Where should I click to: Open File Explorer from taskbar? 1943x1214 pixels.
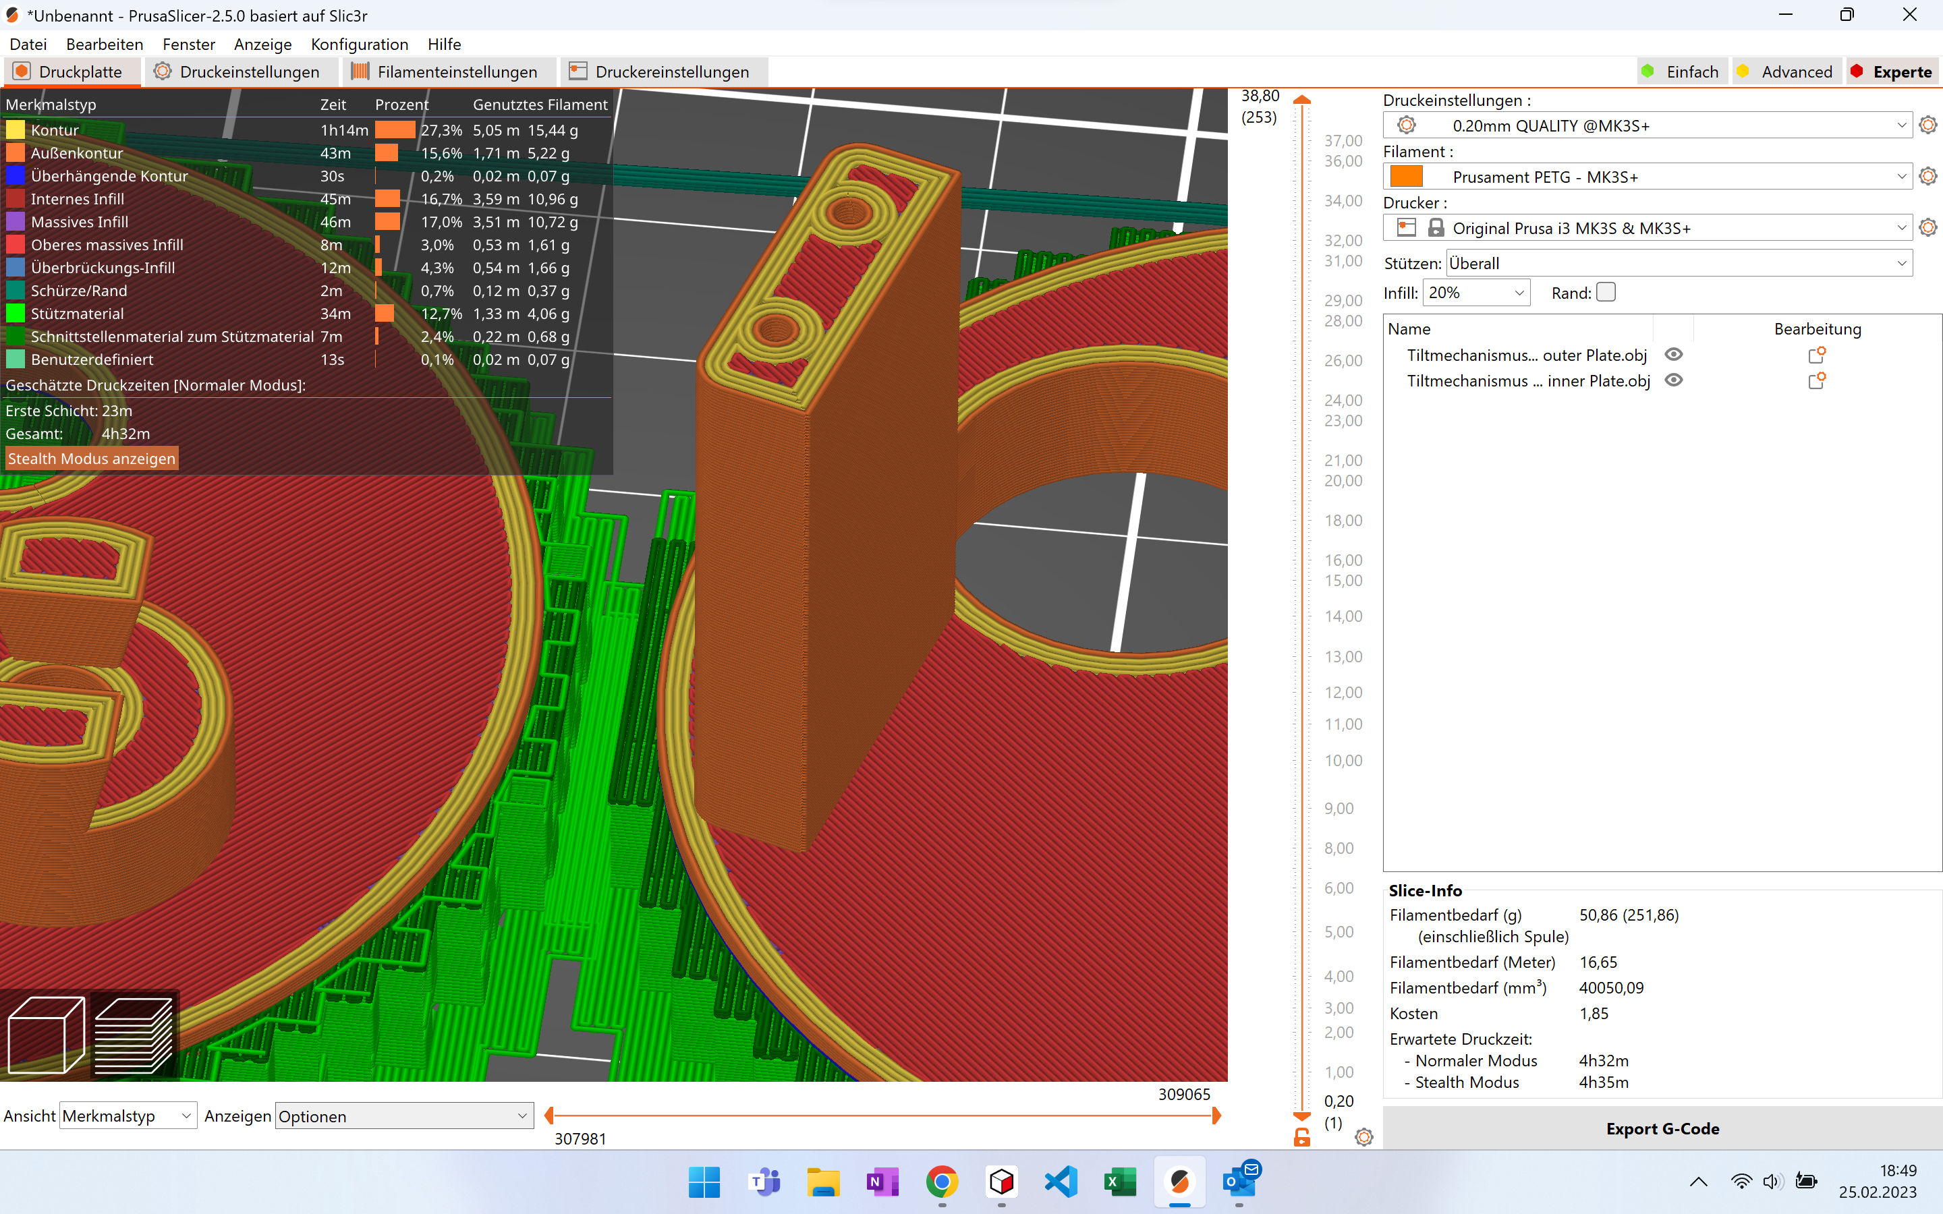click(x=823, y=1182)
